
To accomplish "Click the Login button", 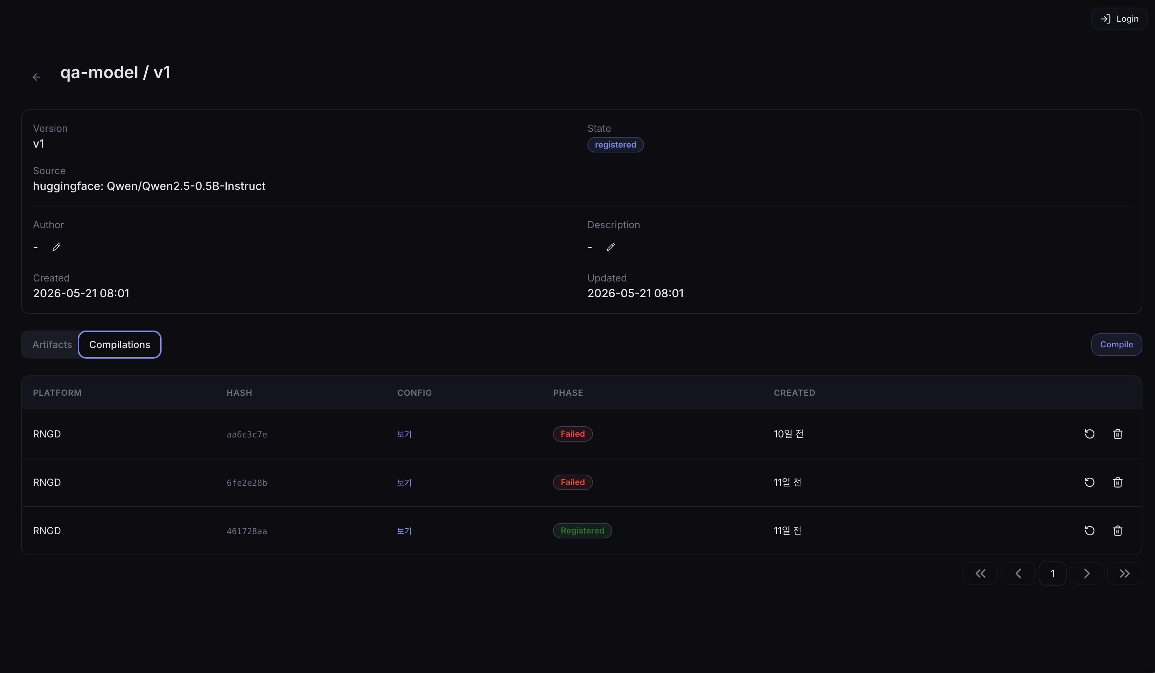I will [1119, 19].
